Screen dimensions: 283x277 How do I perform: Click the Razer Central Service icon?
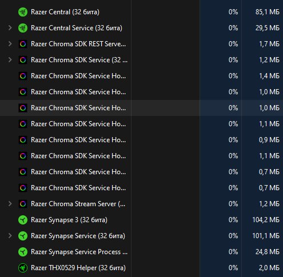tap(23, 28)
